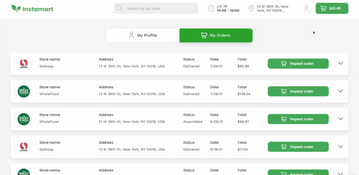The image size is (359, 175).
Task: Switch to the My Profile tab
Action: [x=143, y=35]
